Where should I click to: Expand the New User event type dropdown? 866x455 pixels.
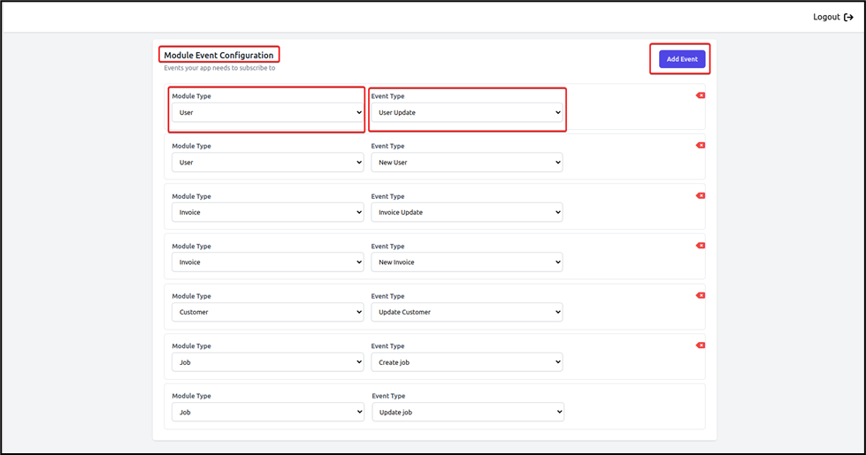(x=467, y=163)
